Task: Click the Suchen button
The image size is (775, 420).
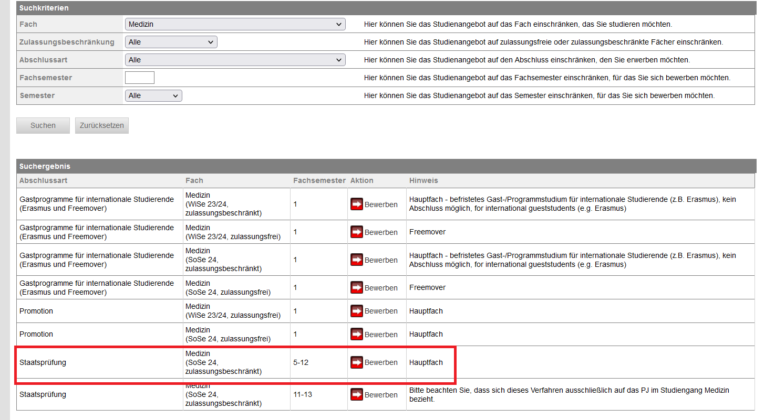Action: (43, 126)
